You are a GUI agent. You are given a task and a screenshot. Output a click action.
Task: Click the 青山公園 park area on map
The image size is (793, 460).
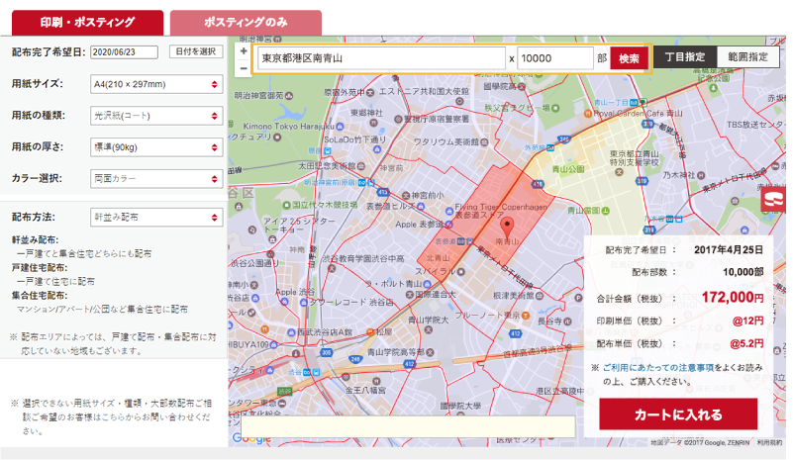point(567,169)
